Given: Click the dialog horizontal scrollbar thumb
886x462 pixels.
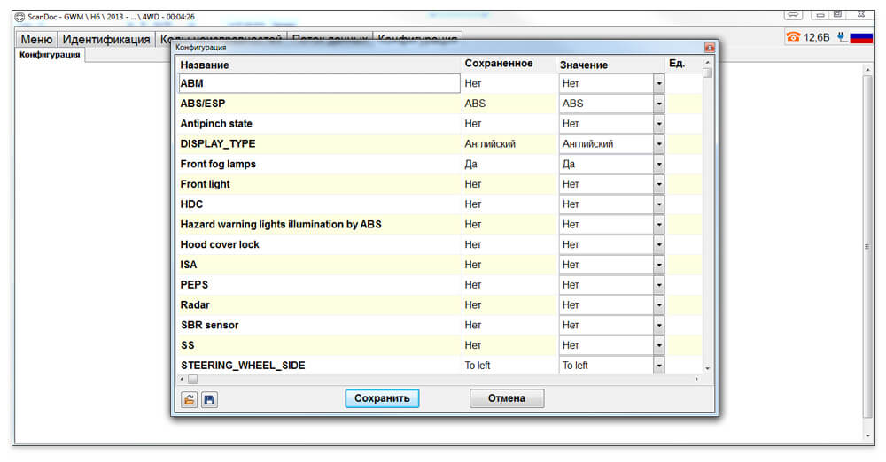Looking at the screenshot, I should (192, 380).
